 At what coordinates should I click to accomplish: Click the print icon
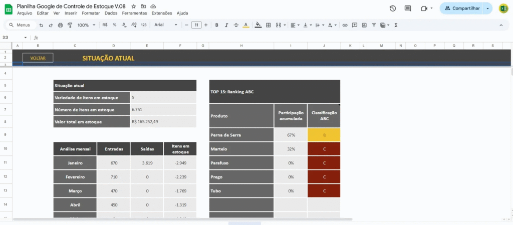(x=60, y=25)
